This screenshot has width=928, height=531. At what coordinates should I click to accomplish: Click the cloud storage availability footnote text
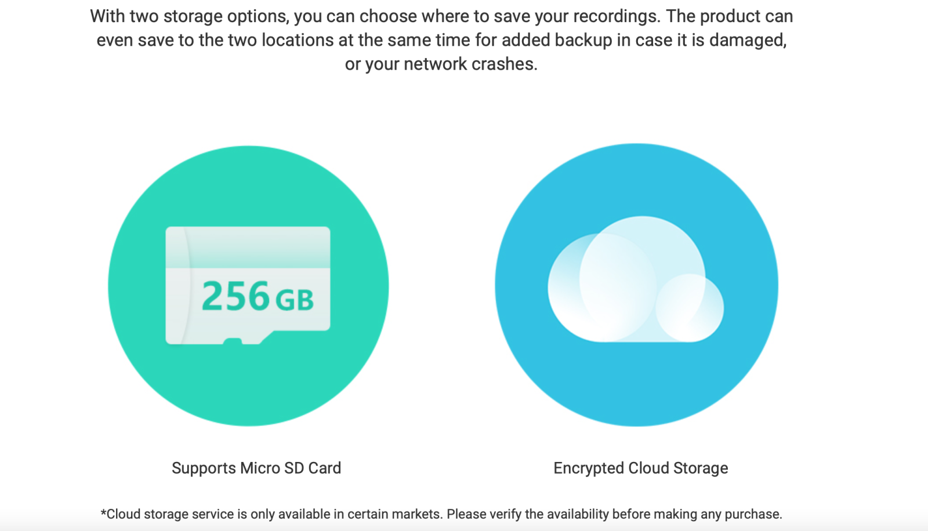point(441,514)
